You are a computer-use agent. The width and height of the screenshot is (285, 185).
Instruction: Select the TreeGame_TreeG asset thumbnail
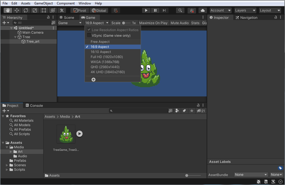(x=66, y=134)
